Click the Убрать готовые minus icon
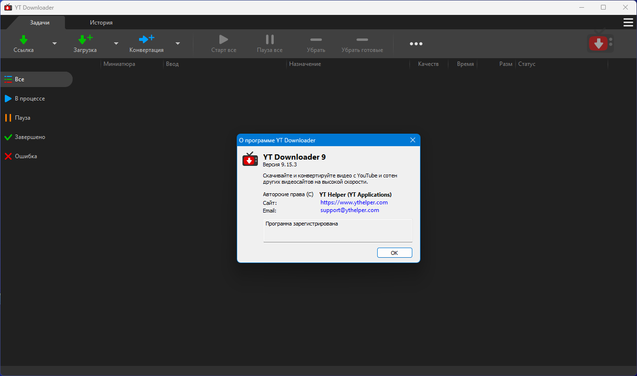Image resolution: width=637 pixels, height=376 pixels. 362,39
